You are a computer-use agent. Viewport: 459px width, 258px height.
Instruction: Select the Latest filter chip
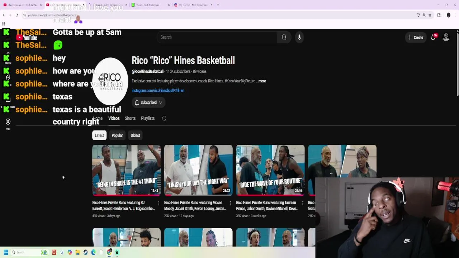click(99, 135)
